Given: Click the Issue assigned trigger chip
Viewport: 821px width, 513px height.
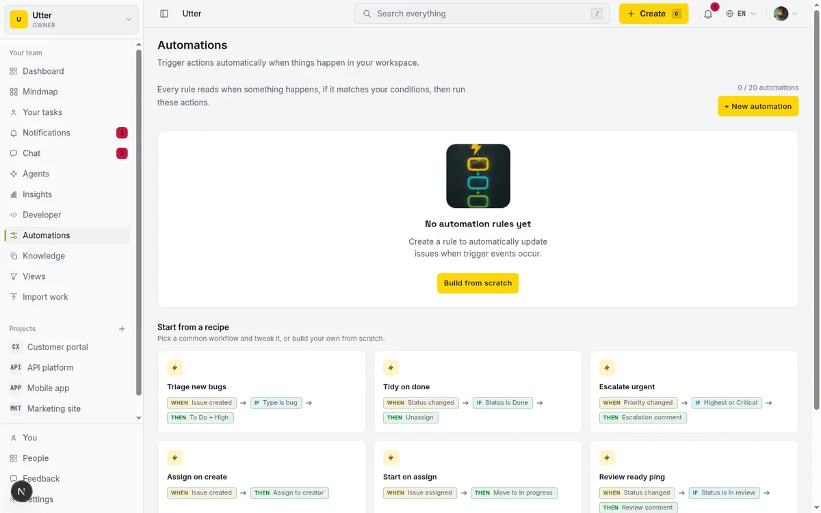Looking at the screenshot, I should click(419, 493).
